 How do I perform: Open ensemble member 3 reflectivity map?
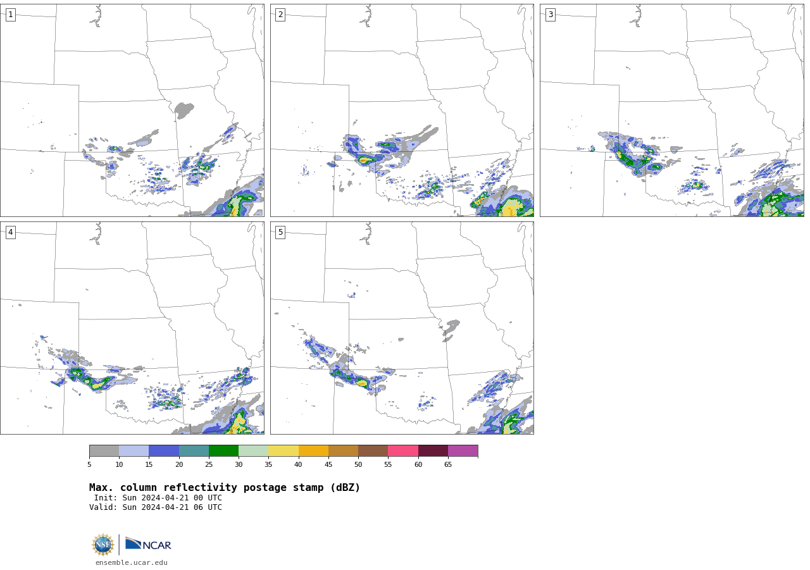tap(672, 110)
